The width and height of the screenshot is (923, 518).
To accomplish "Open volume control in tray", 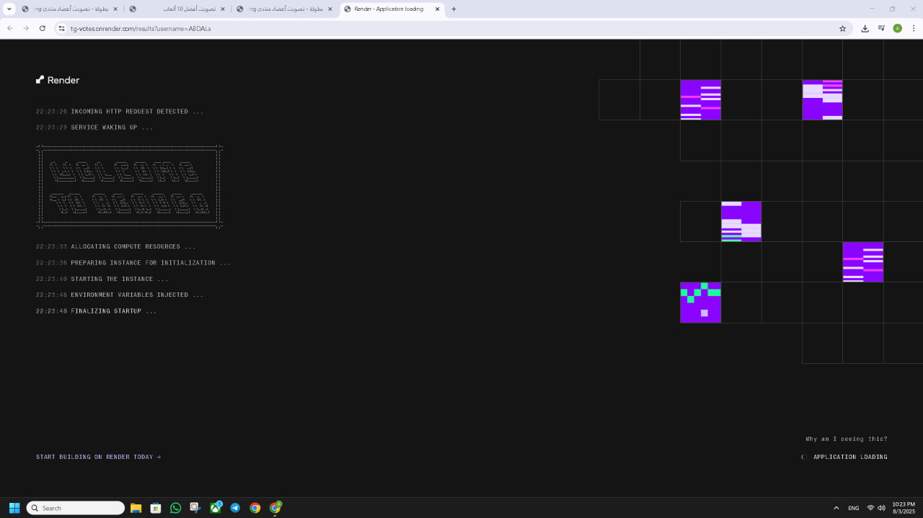I will 881,508.
